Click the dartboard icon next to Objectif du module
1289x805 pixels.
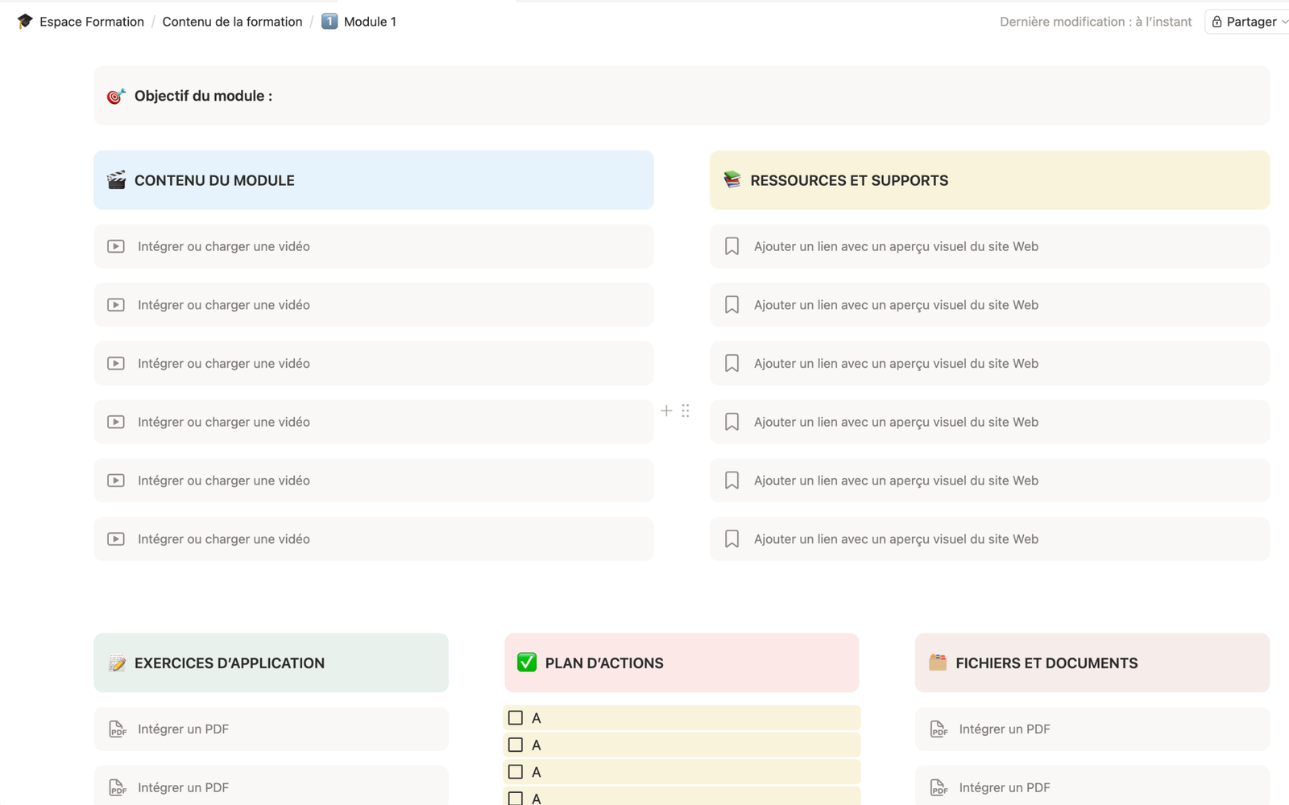click(x=115, y=95)
